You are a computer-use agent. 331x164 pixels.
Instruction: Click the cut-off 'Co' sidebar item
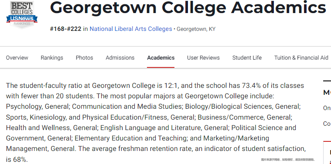click(327, 124)
